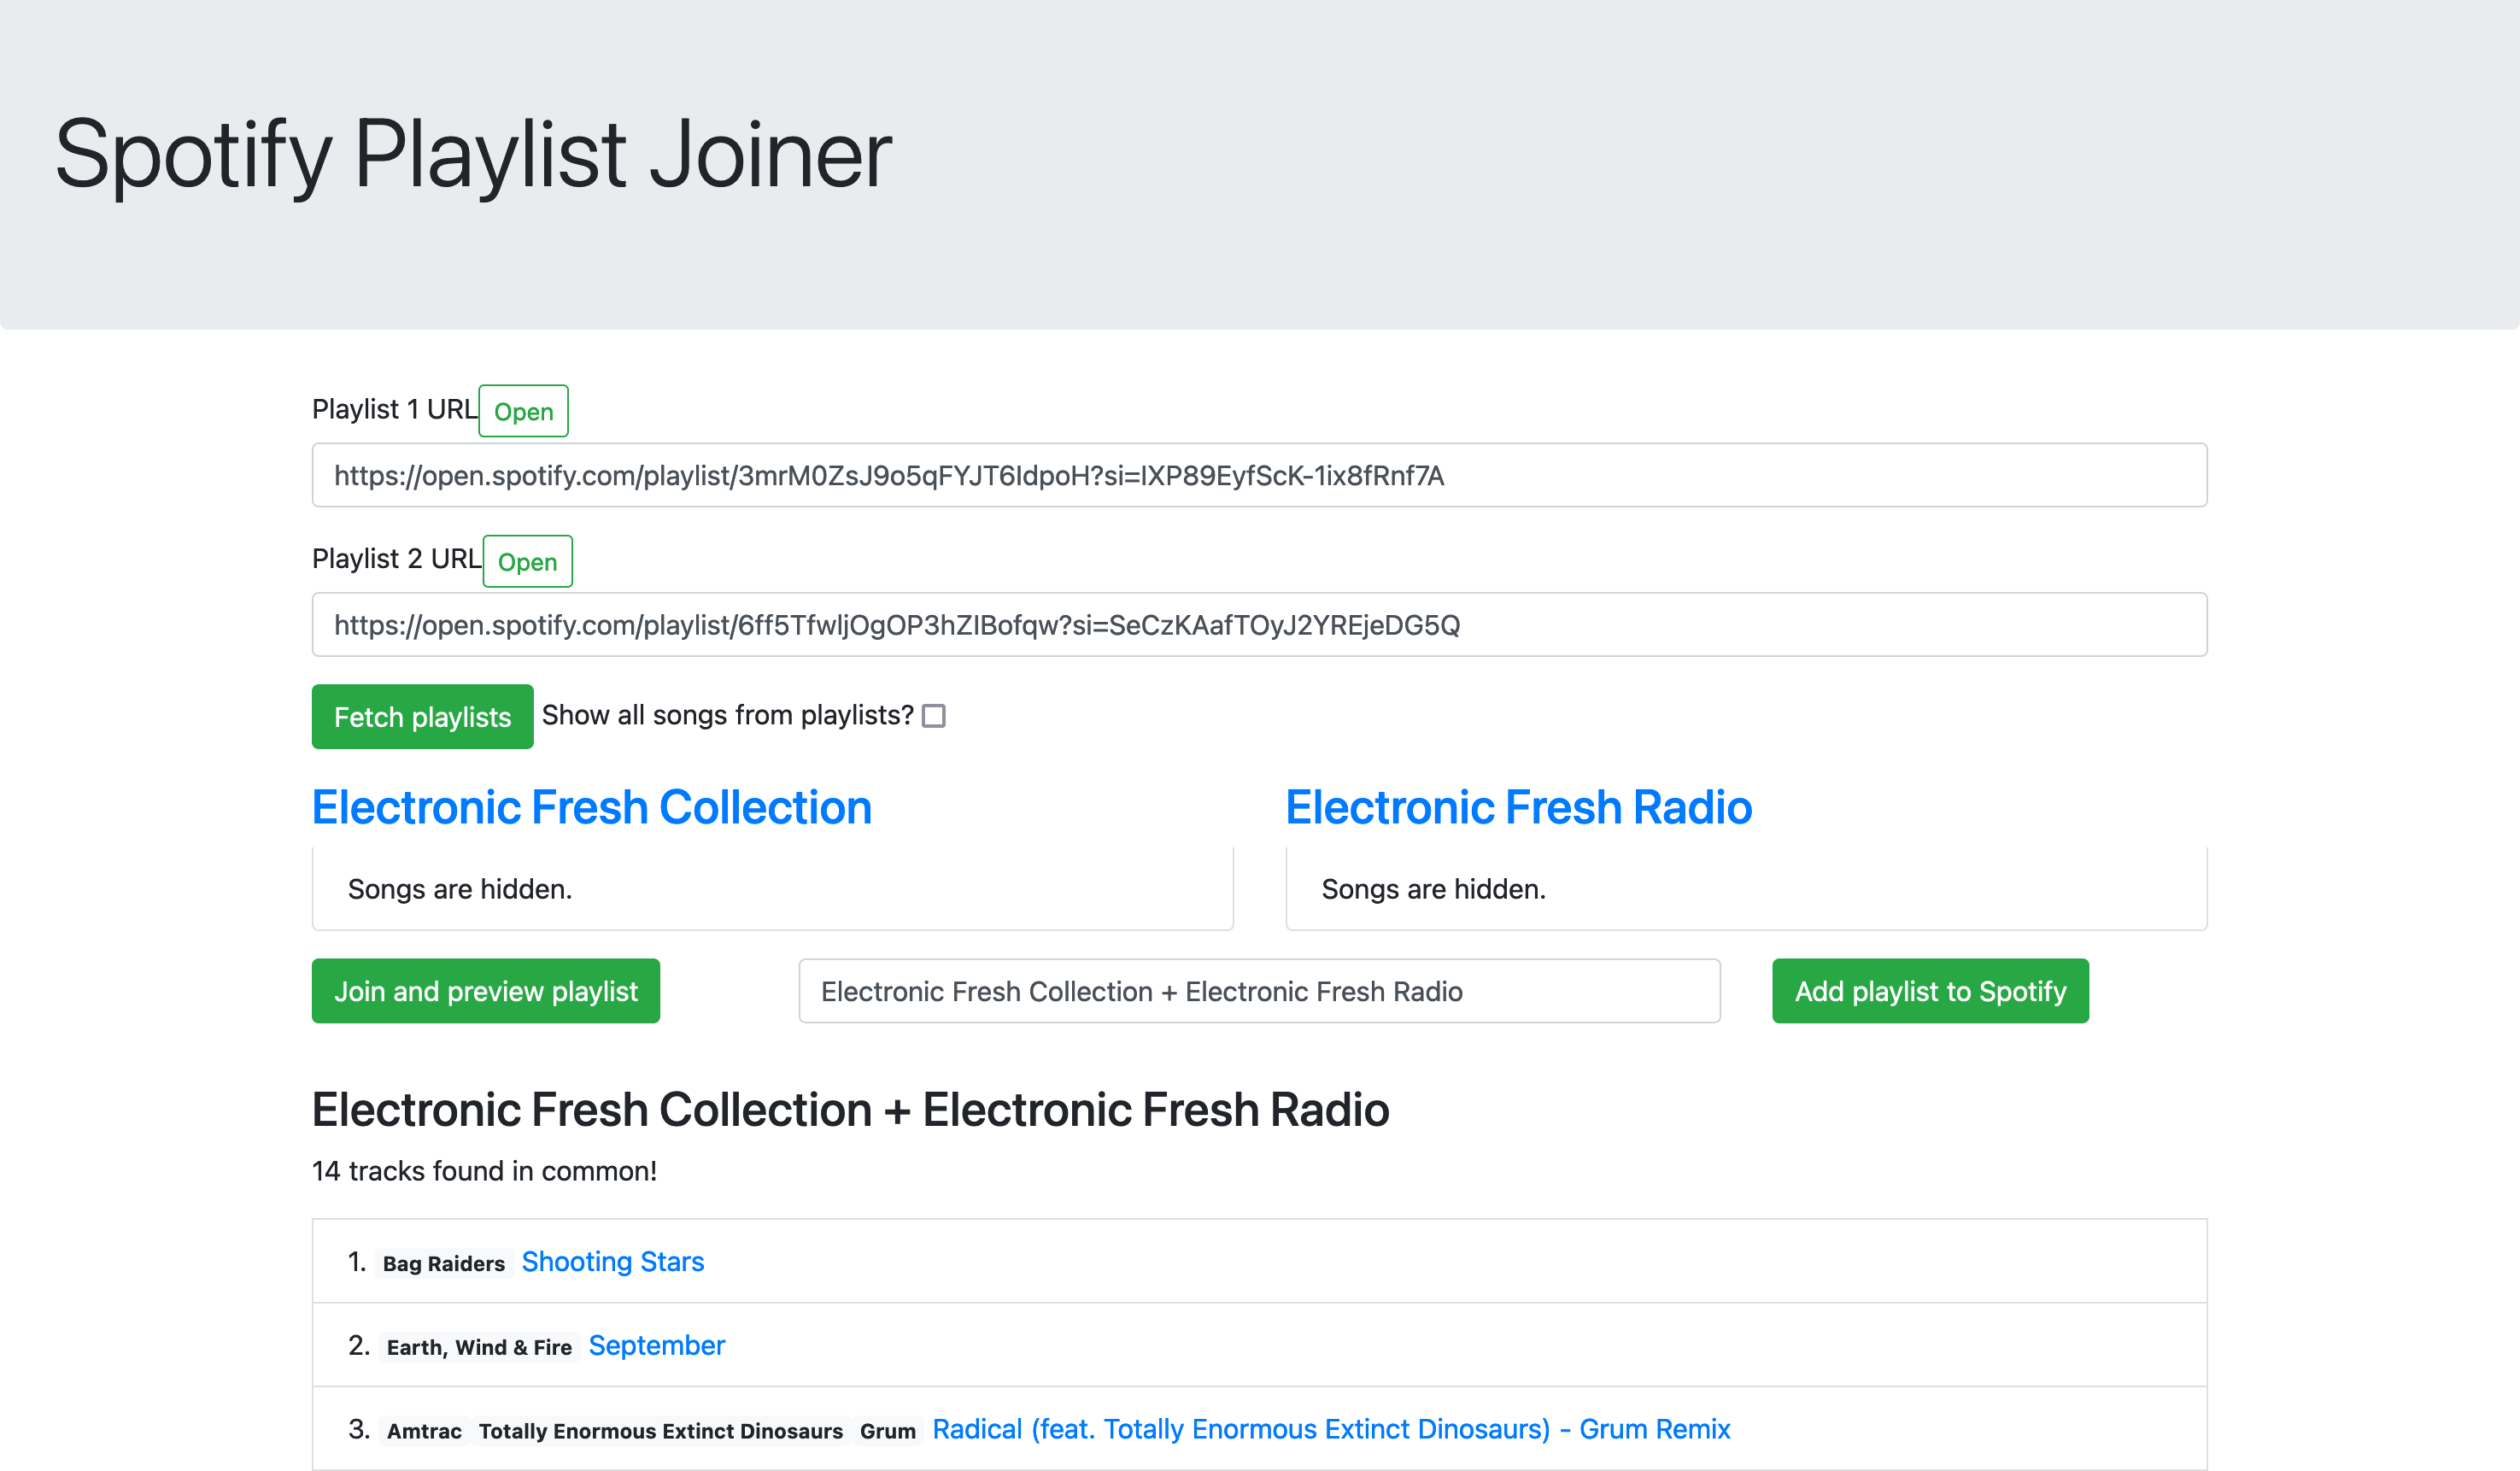Click the Amtrac artist badge
This screenshot has height=1471, width=2520.
tap(424, 1432)
